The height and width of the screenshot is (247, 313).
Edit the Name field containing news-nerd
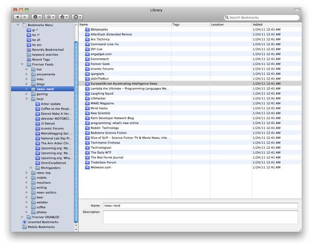click(200, 205)
